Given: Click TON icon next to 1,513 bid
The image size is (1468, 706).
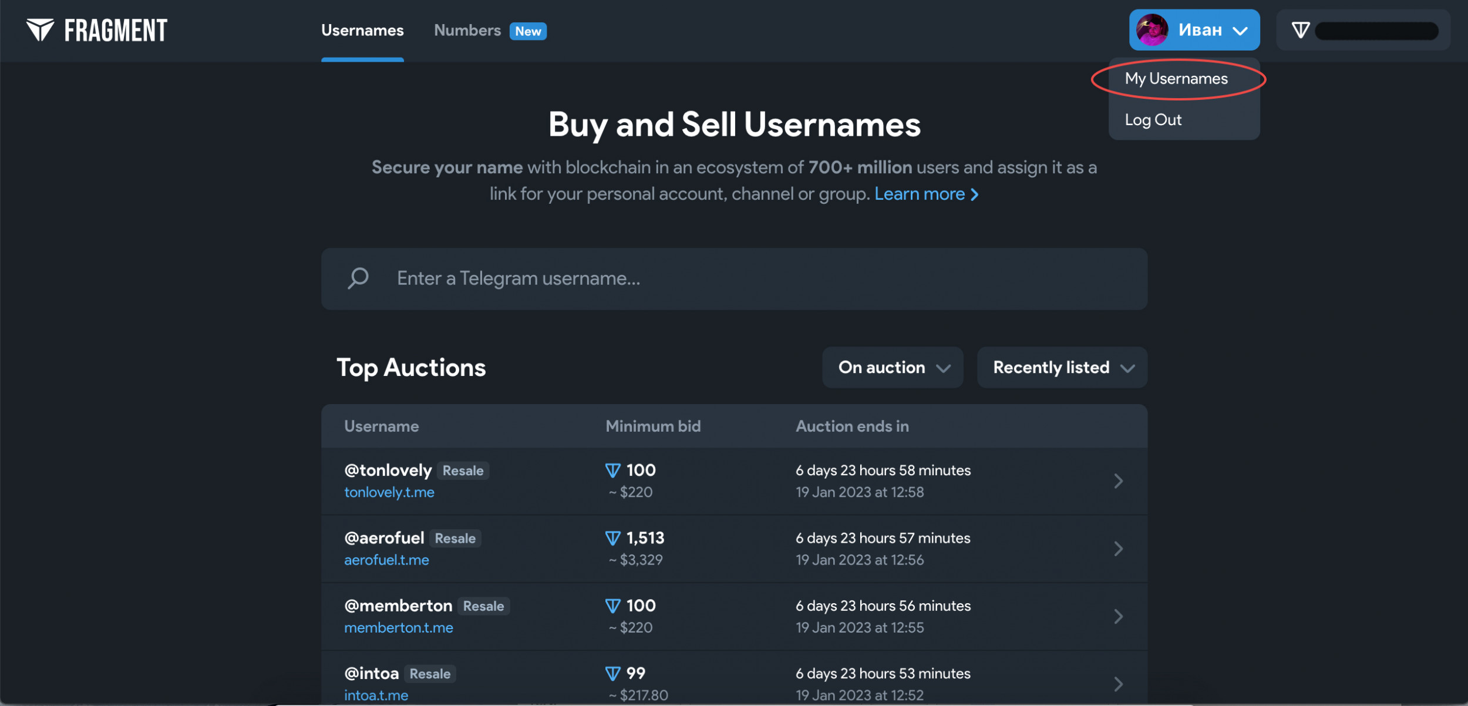Looking at the screenshot, I should pyautogui.click(x=612, y=538).
